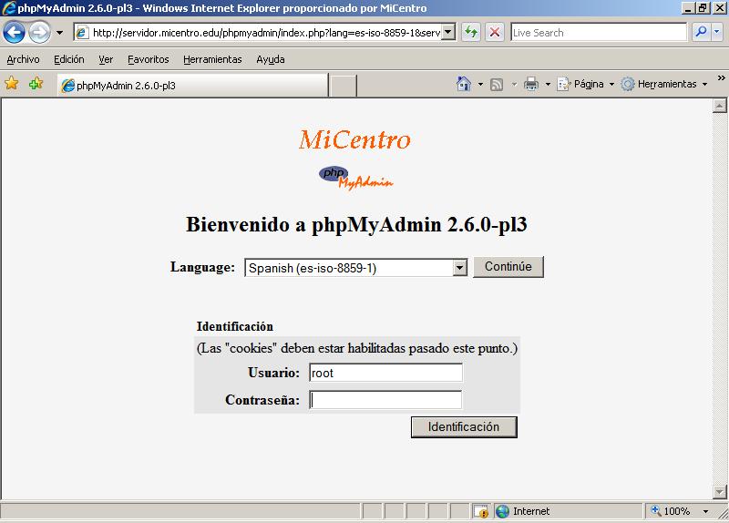
Task: Click the Home page icon
Action: 464,84
